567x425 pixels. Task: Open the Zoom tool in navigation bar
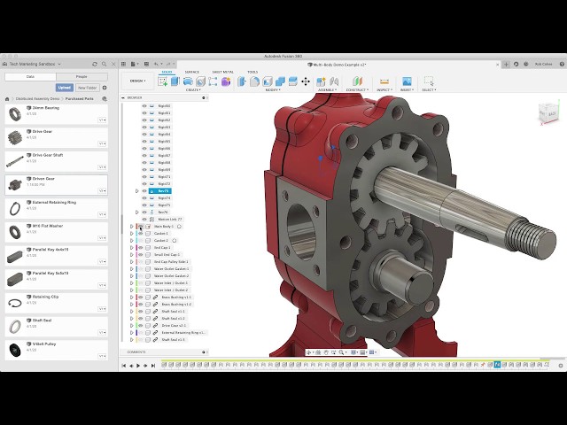(x=341, y=352)
